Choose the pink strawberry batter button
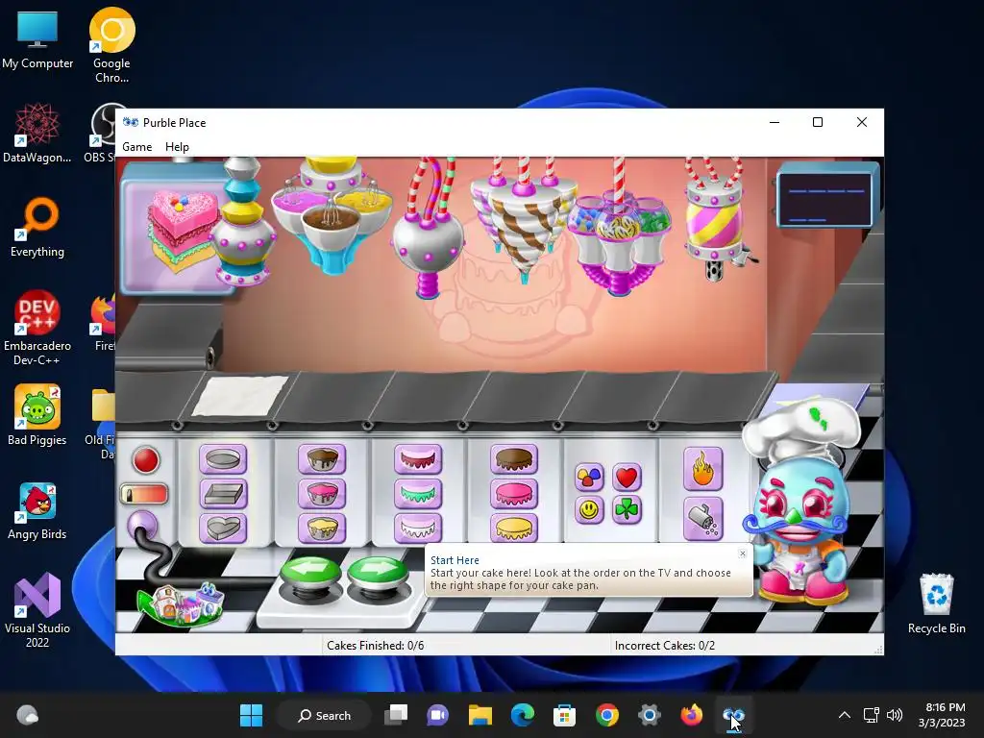The height and width of the screenshot is (738, 984). pyautogui.click(x=322, y=494)
